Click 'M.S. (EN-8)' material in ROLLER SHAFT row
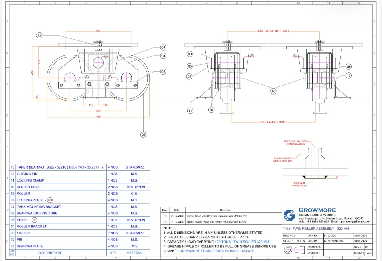The image size is (382, 261). pyautogui.click(x=135, y=187)
